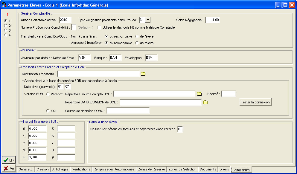Focus the Destination Transferts text field
Viewport: 297px width, 174px height.
[x=98, y=74]
